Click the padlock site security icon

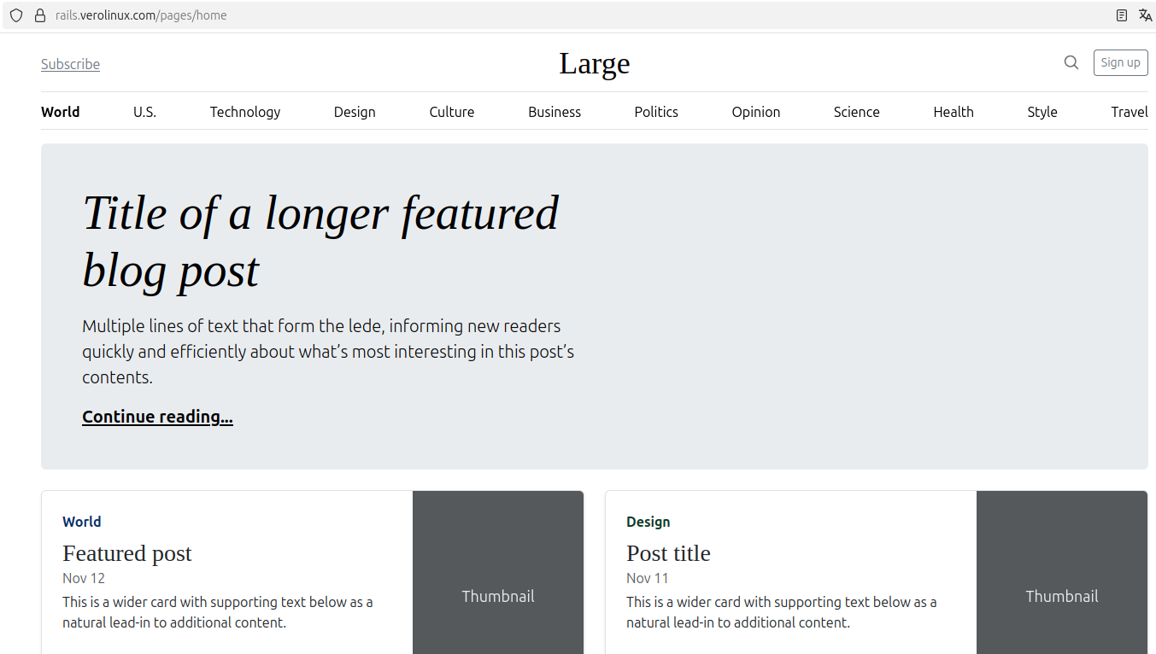click(39, 15)
